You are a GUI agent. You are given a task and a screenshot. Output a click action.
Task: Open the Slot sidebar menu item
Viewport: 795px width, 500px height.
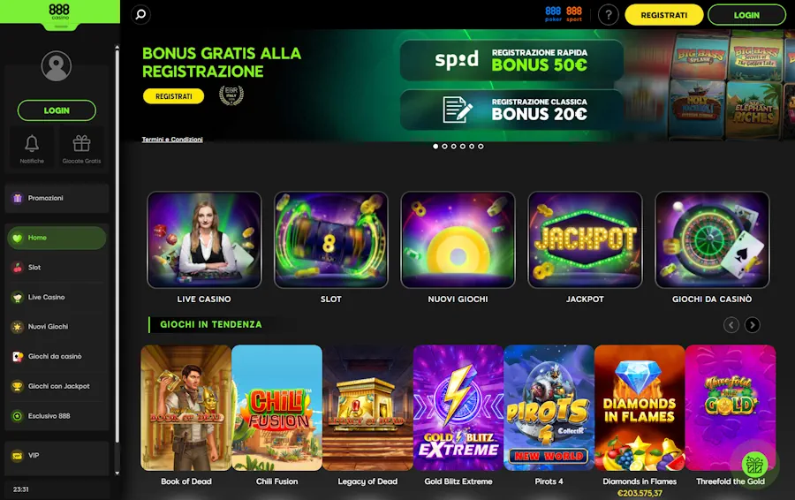(57, 268)
